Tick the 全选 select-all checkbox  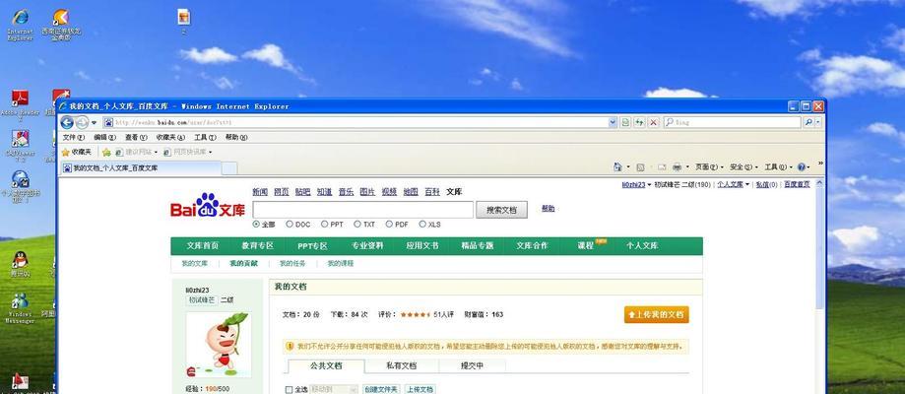(290, 390)
